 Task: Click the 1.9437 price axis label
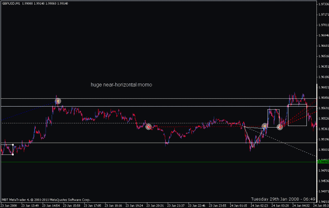pyautogui.click(x=324, y=191)
